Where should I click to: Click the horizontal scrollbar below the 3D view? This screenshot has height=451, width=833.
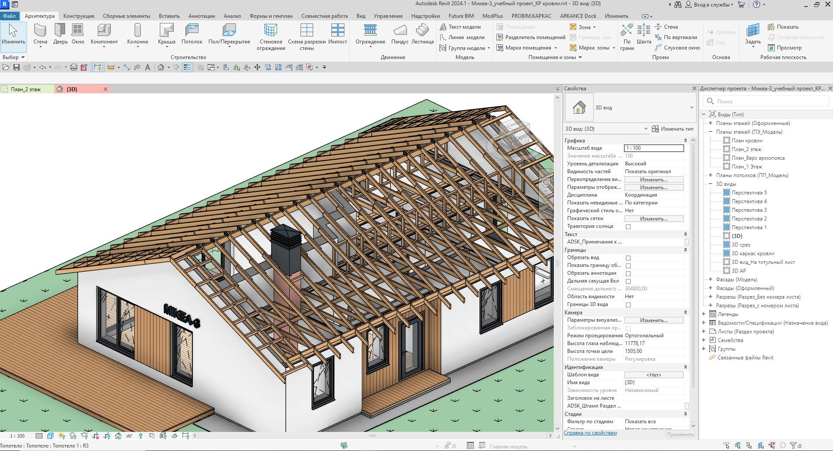[372, 435]
